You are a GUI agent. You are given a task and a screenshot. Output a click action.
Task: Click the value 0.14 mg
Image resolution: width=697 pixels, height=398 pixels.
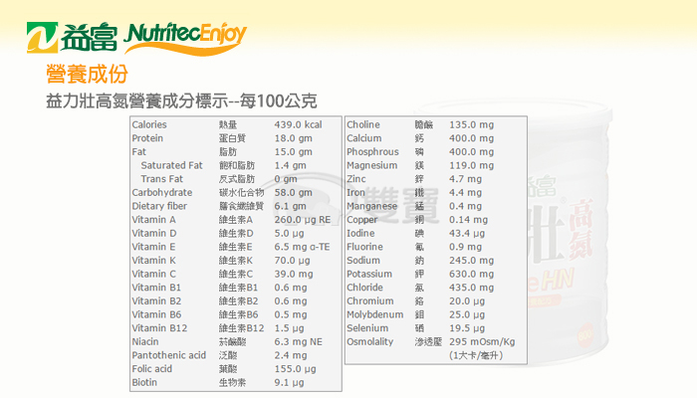[x=469, y=220]
